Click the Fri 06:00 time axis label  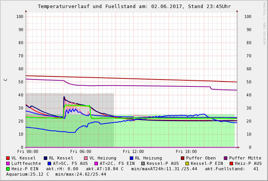point(81,152)
